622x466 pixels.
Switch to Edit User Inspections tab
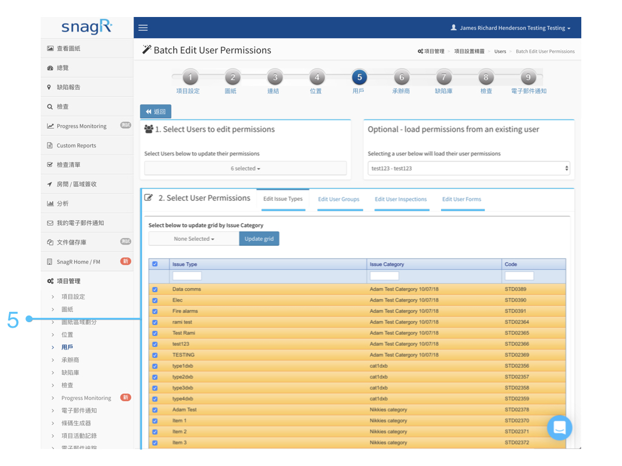(x=401, y=199)
